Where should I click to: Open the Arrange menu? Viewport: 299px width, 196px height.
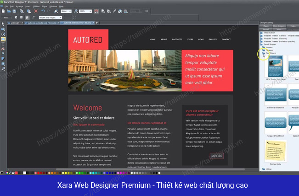coord(19,6)
